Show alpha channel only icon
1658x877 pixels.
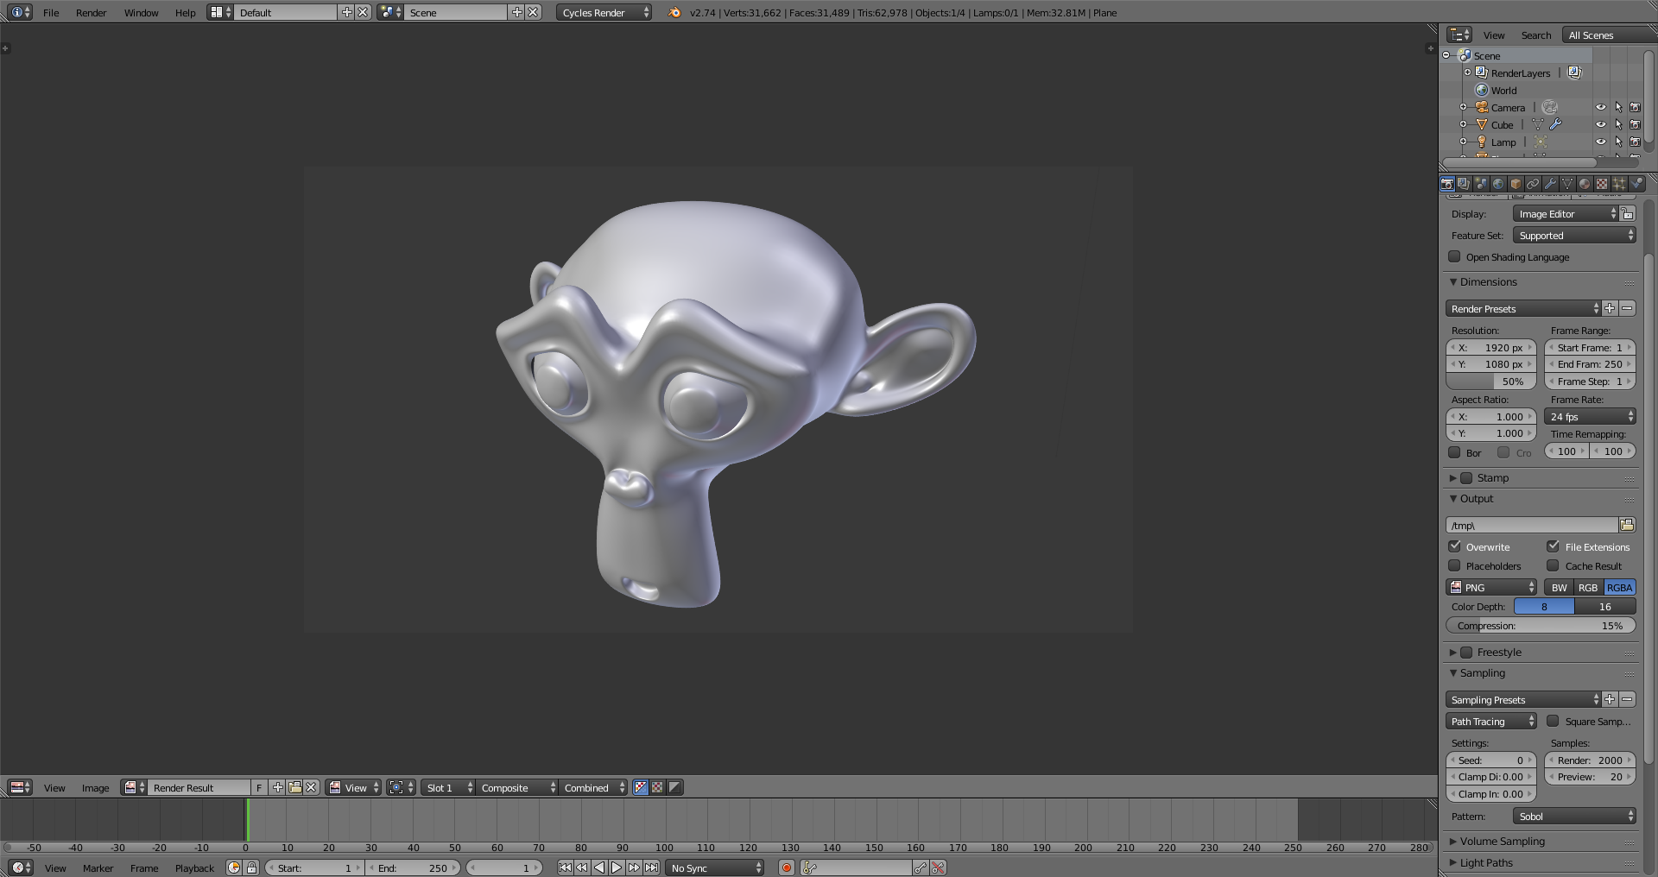(x=674, y=787)
